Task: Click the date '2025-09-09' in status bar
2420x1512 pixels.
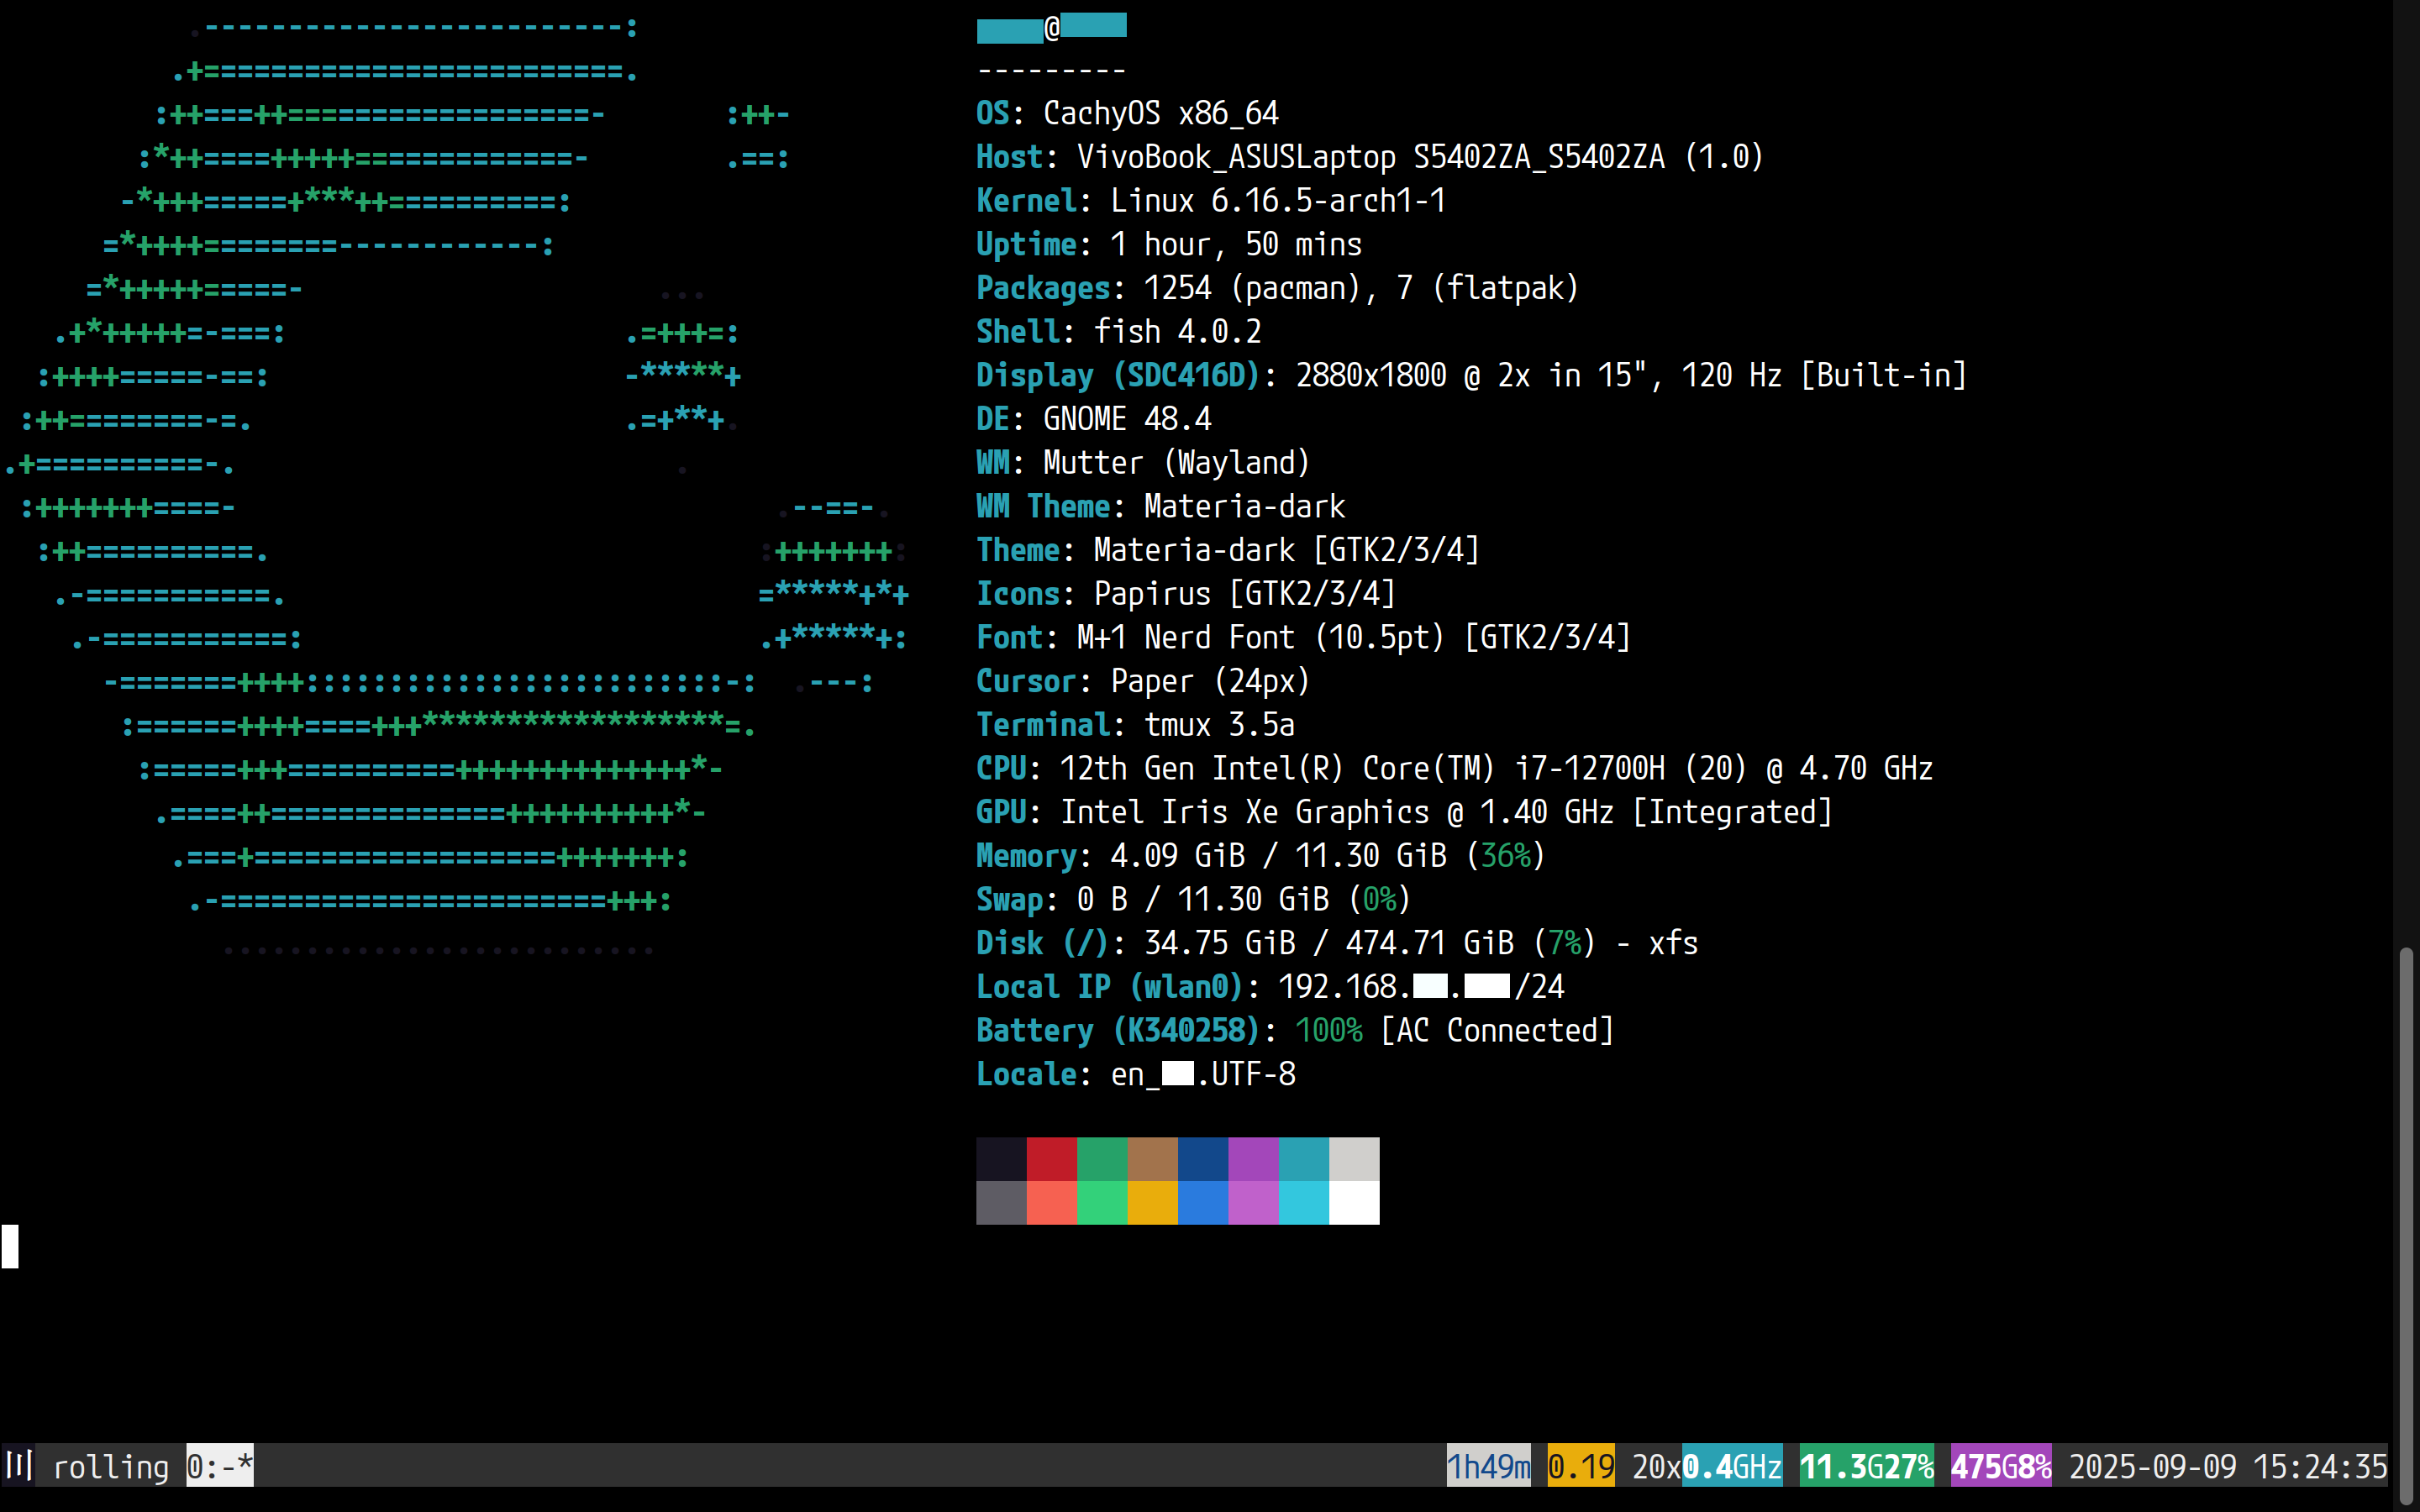Action: coord(2153,1466)
